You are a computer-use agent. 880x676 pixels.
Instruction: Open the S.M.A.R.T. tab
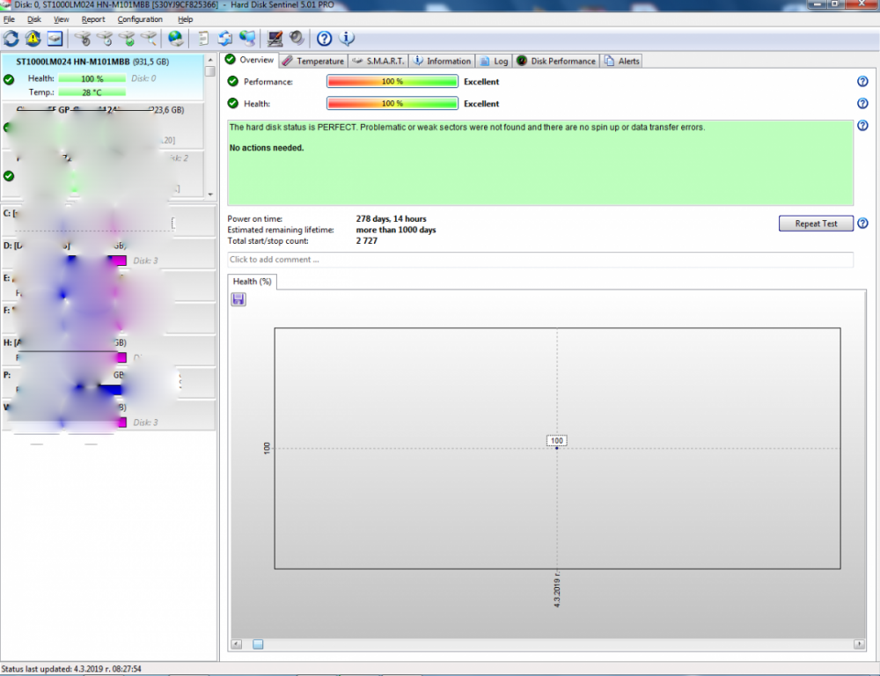[378, 61]
